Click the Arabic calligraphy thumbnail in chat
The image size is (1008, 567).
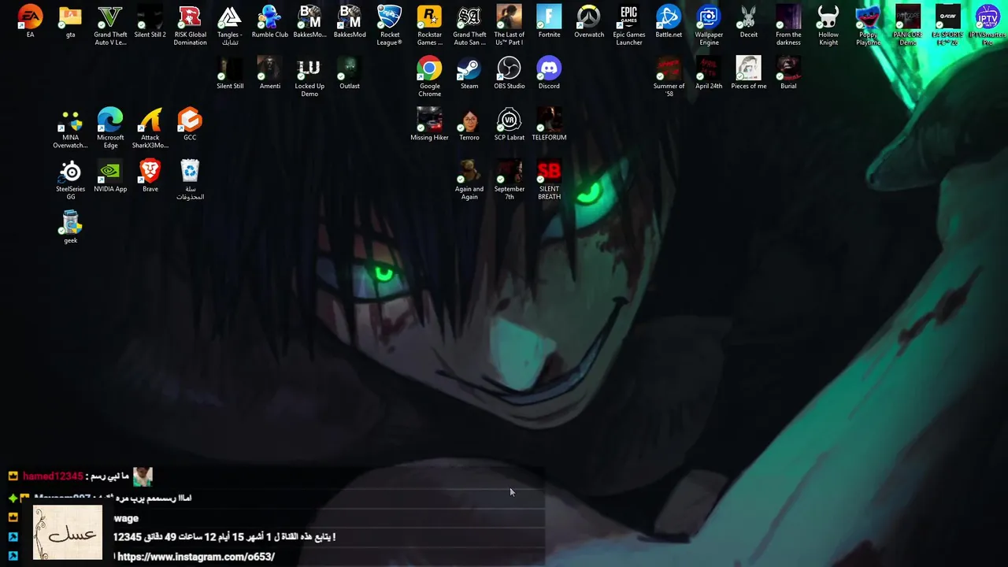point(68,533)
